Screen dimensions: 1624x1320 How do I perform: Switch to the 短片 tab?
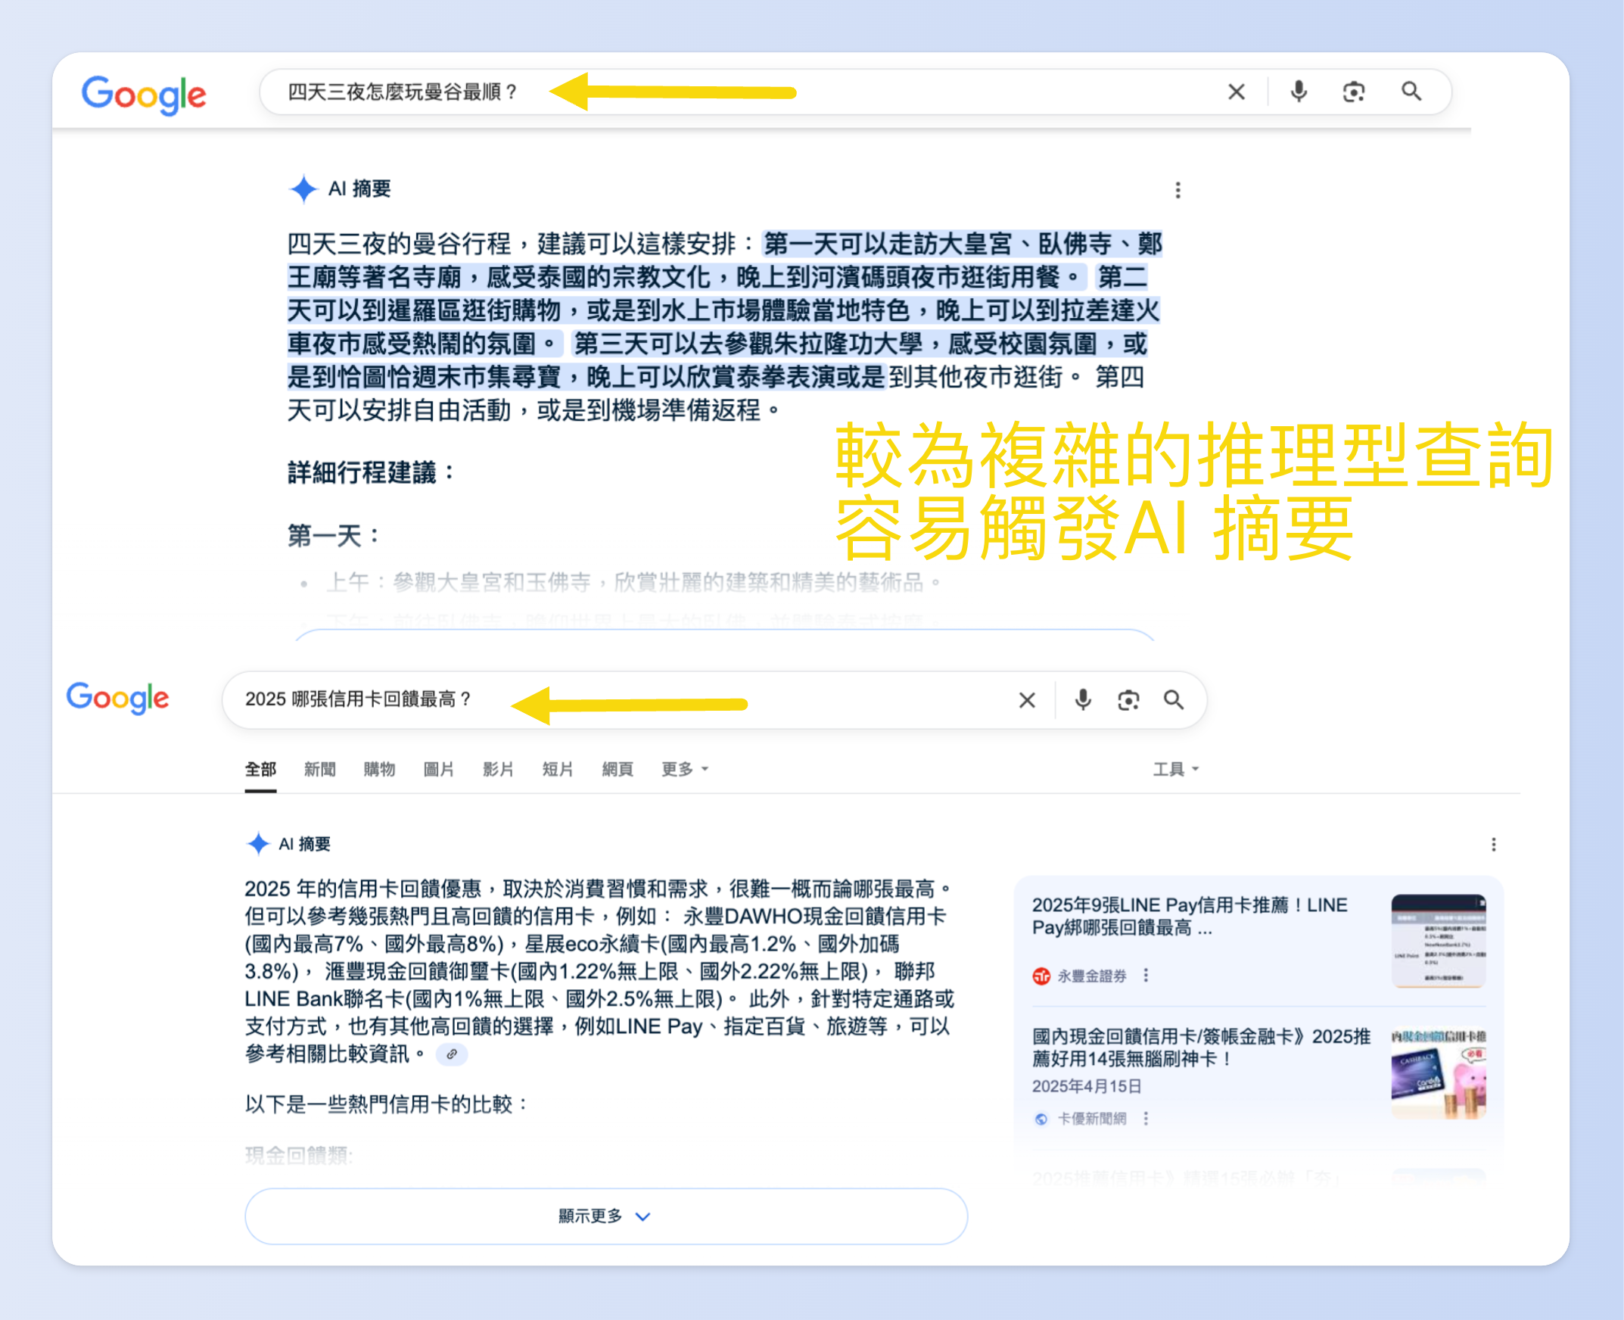[x=557, y=770]
